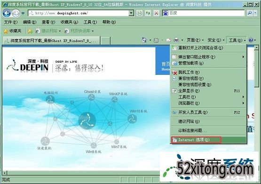Click the 收藏夹 Favorites star button
Image resolution: width=261 pixels, height=184 pixels.
click(13, 31)
